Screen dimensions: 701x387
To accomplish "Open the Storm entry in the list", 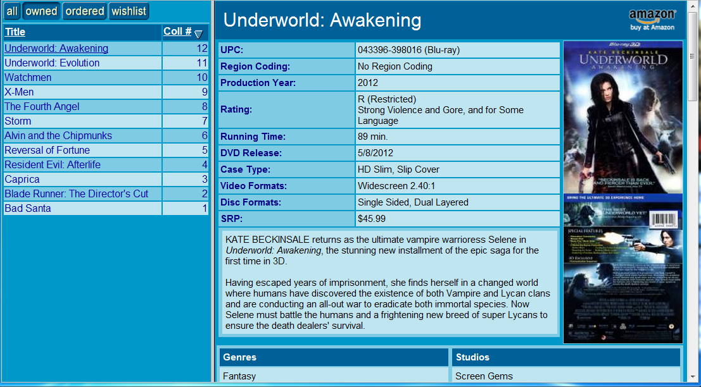I will [x=18, y=121].
